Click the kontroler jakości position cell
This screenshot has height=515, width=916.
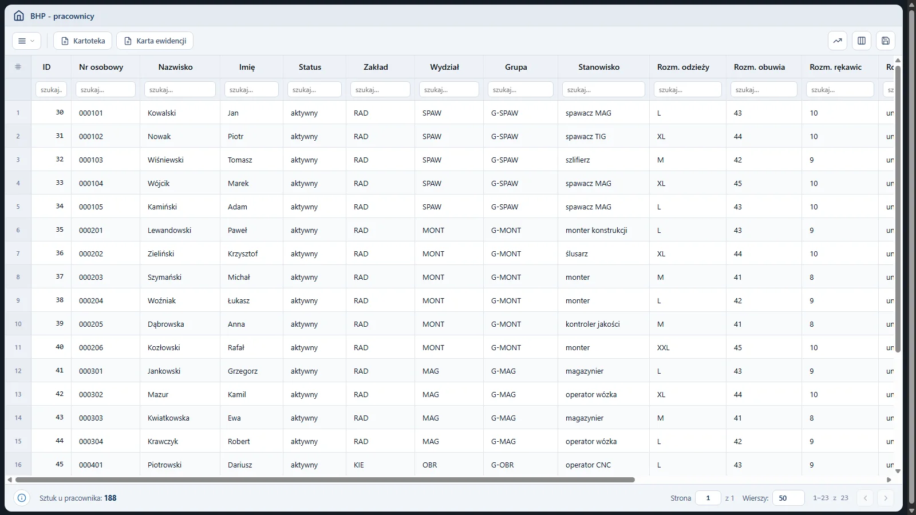click(604, 324)
